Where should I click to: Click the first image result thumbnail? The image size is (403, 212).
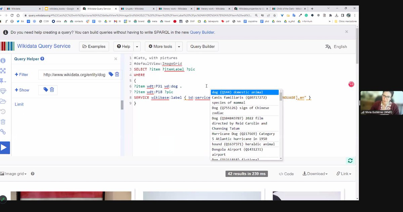point(71,196)
